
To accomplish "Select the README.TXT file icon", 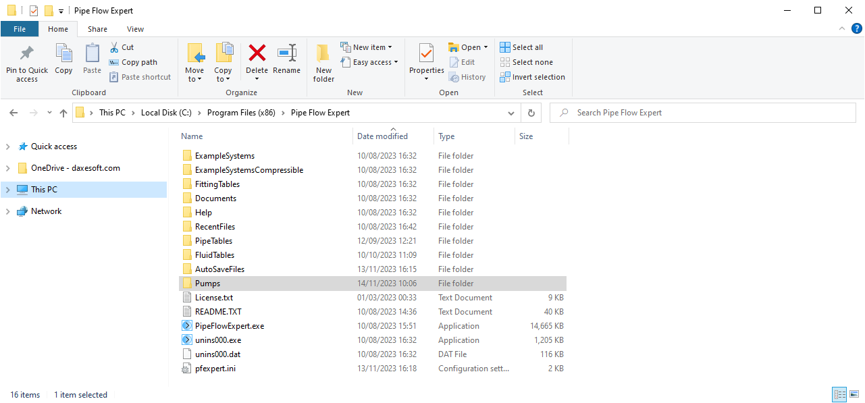I will click(187, 312).
